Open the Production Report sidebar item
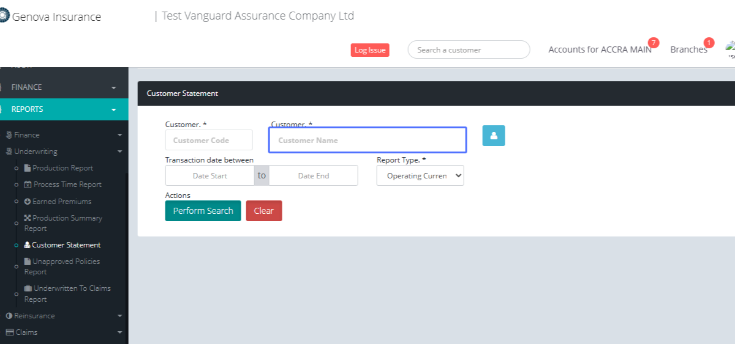The image size is (735, 344). pyautogui.click(x=62, y=168)
